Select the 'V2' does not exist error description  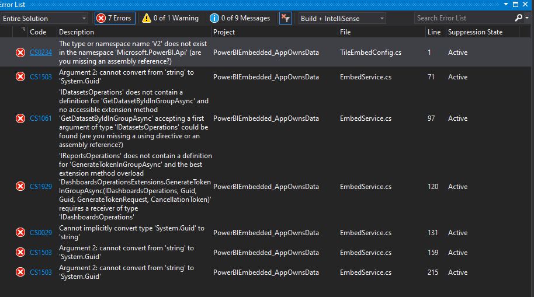point(133,53)
